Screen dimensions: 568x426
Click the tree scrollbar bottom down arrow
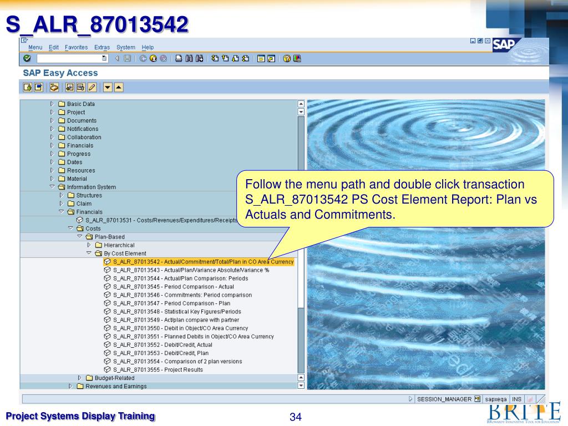301,386
